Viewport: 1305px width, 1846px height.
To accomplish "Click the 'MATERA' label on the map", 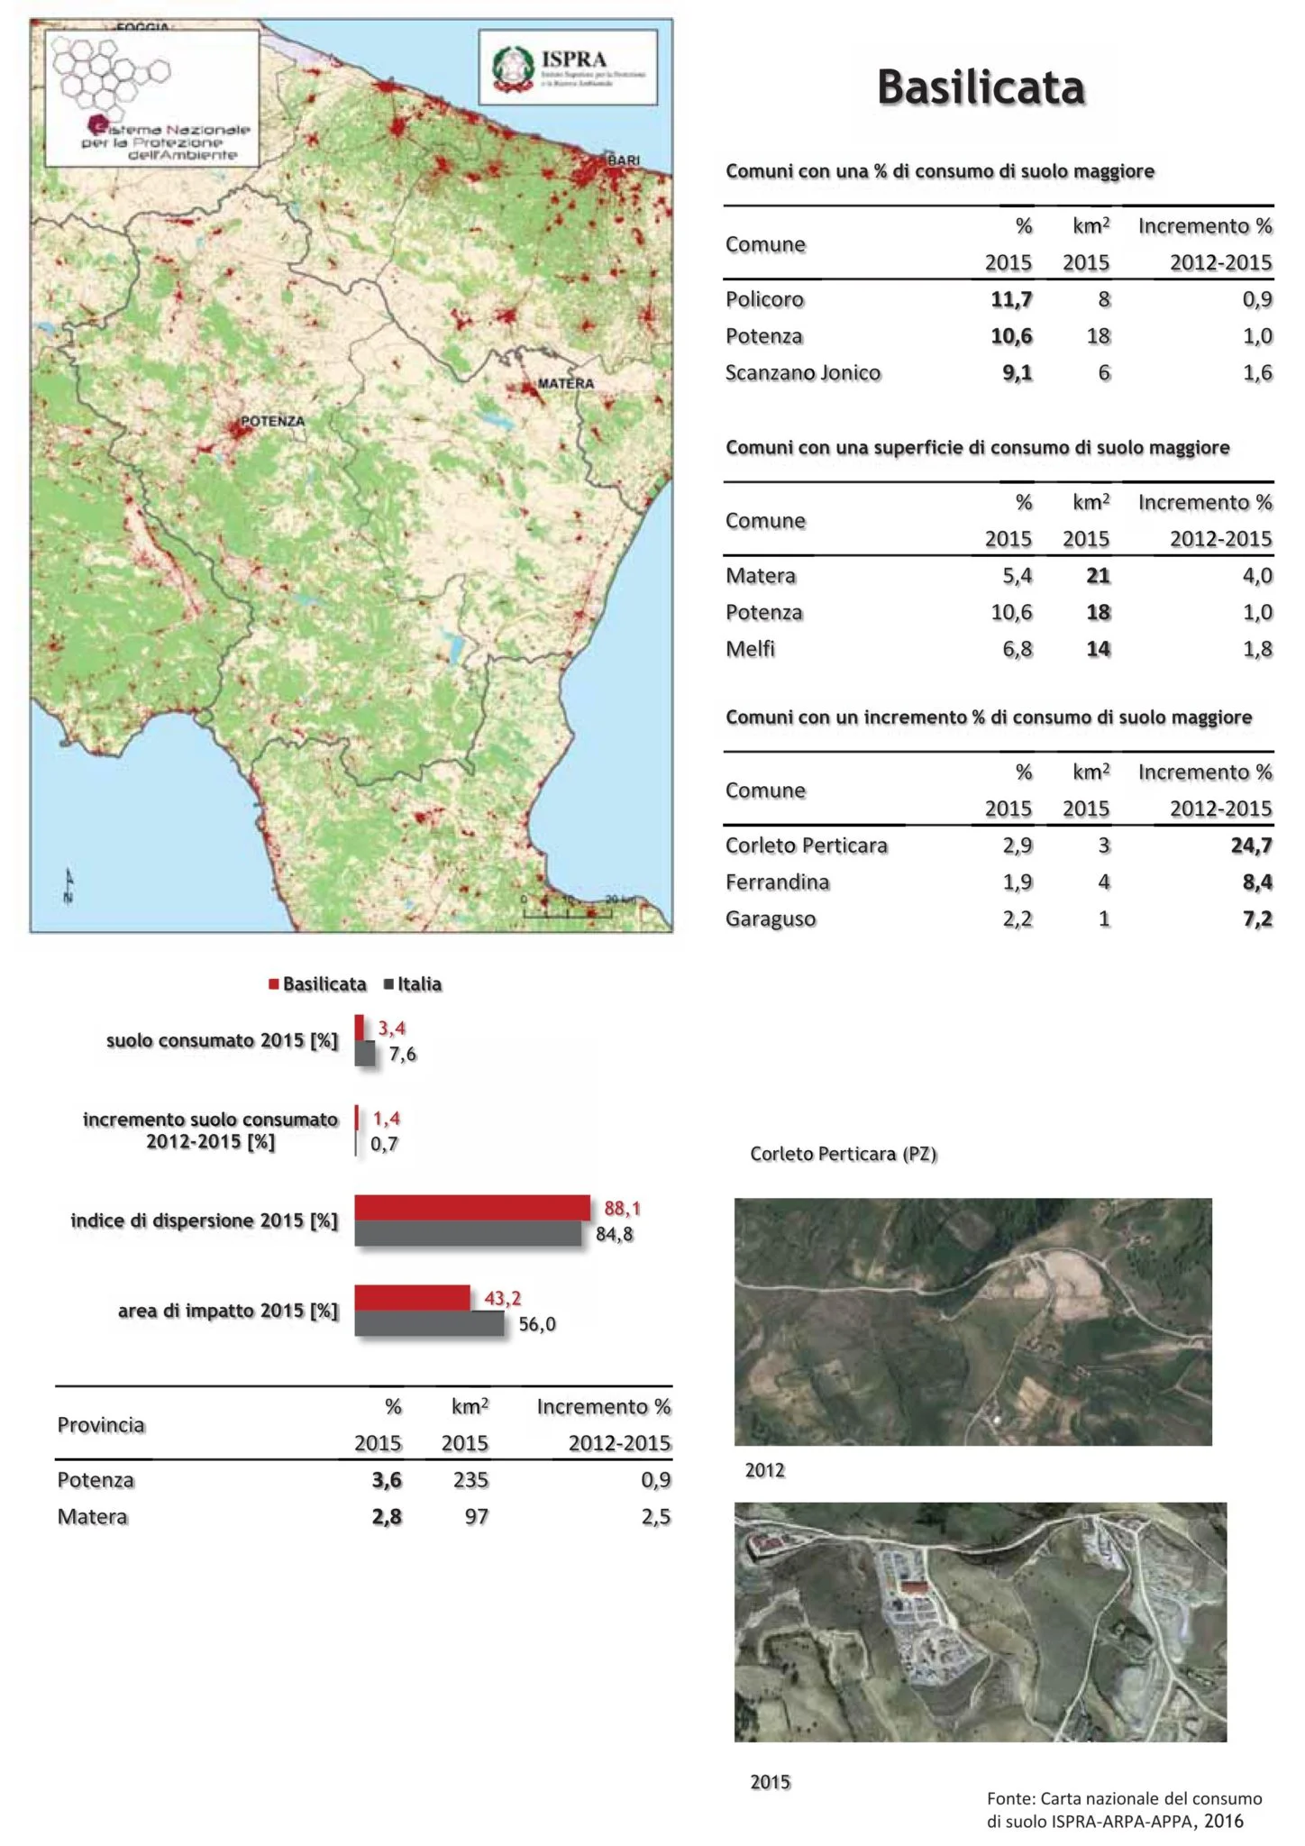I will pos(566,383).
